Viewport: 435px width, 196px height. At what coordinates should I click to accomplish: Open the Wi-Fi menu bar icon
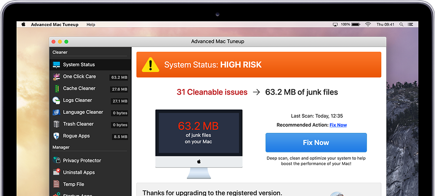(x=368, y=24)
